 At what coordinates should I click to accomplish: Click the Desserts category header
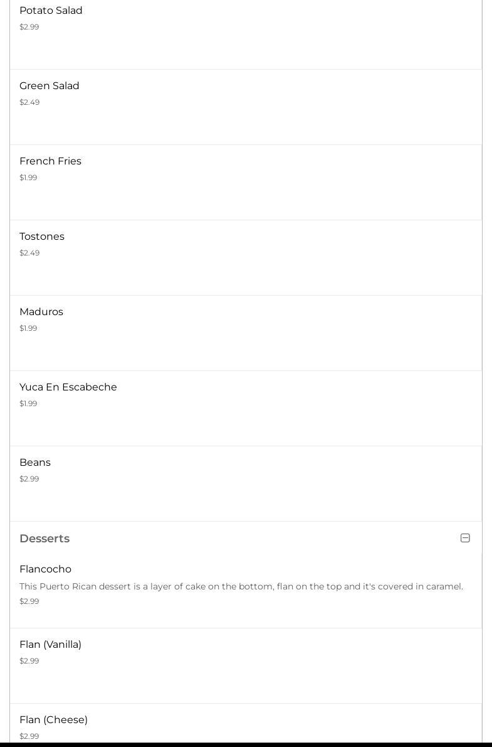[44, 539]
